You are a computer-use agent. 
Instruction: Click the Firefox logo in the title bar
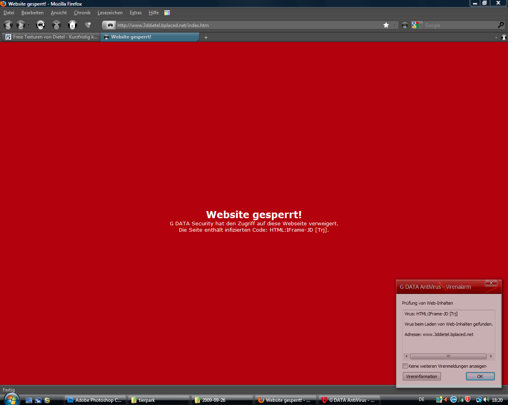[x=4, y=4]
